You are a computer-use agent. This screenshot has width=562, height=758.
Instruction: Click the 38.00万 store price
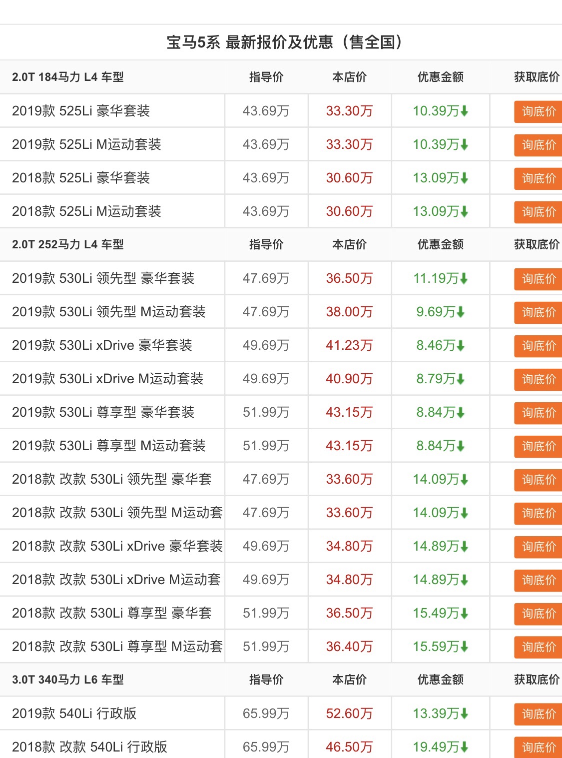pyautogui.click(x=350, y=312)
